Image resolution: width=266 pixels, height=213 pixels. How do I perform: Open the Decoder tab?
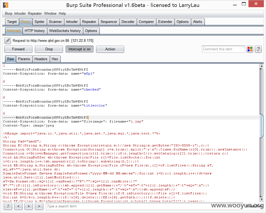[128, 22]
